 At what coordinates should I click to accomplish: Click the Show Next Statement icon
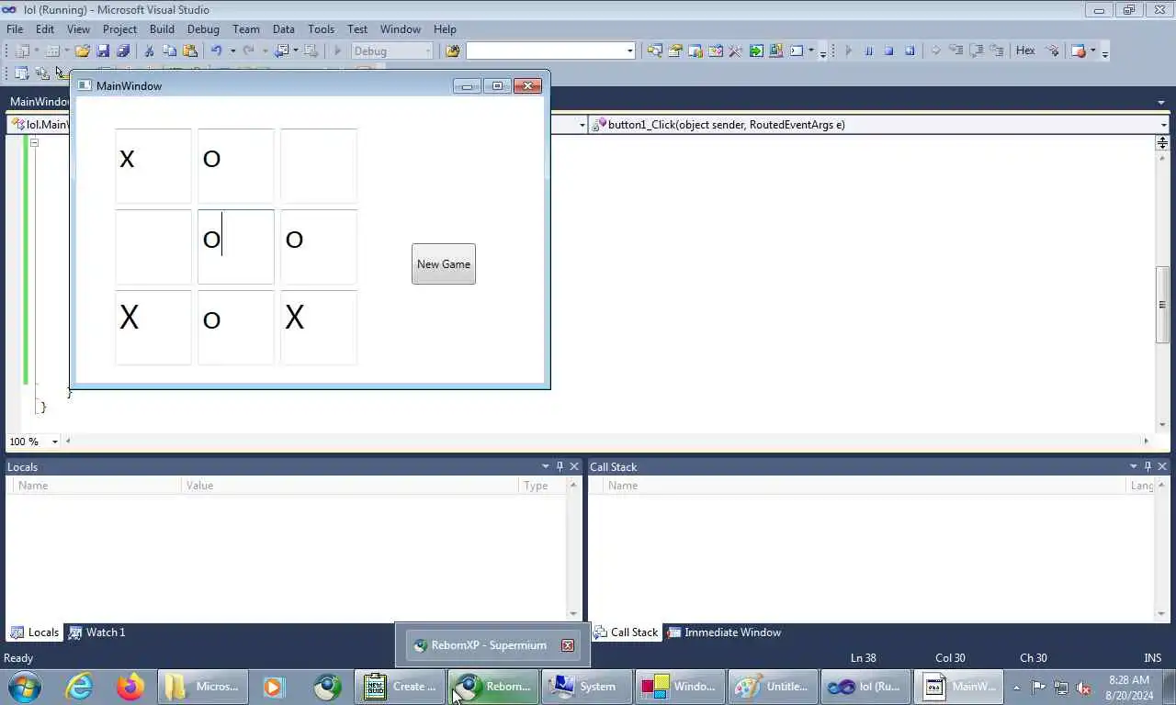935,51
